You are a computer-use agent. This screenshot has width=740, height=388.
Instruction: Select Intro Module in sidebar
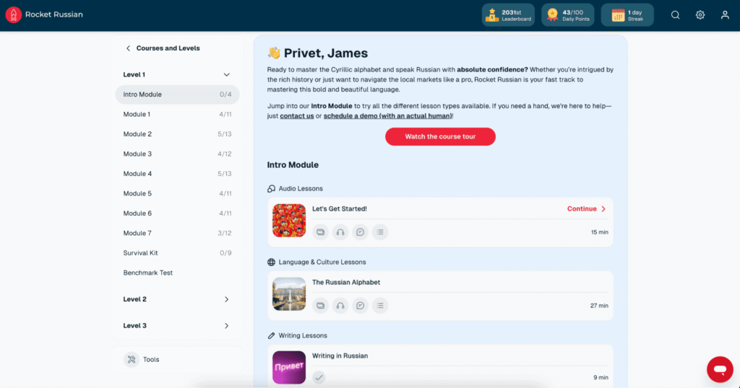[x=177, y=94]
